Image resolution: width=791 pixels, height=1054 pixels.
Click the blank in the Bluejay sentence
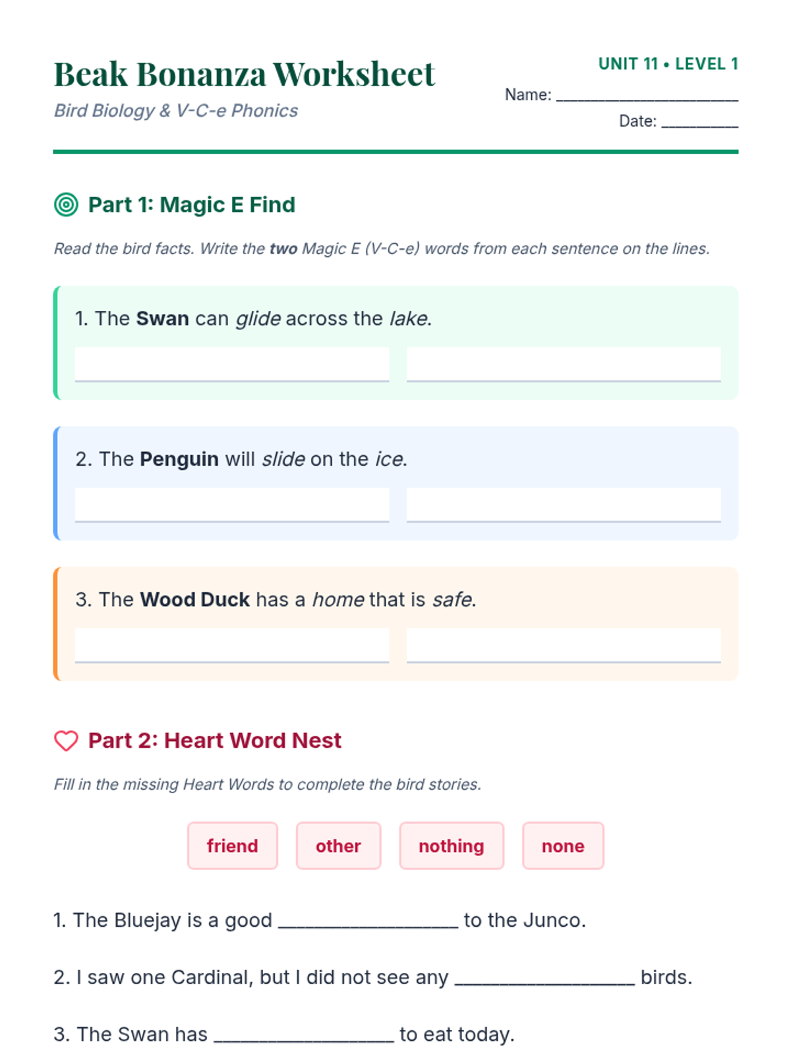pos(368,922)
